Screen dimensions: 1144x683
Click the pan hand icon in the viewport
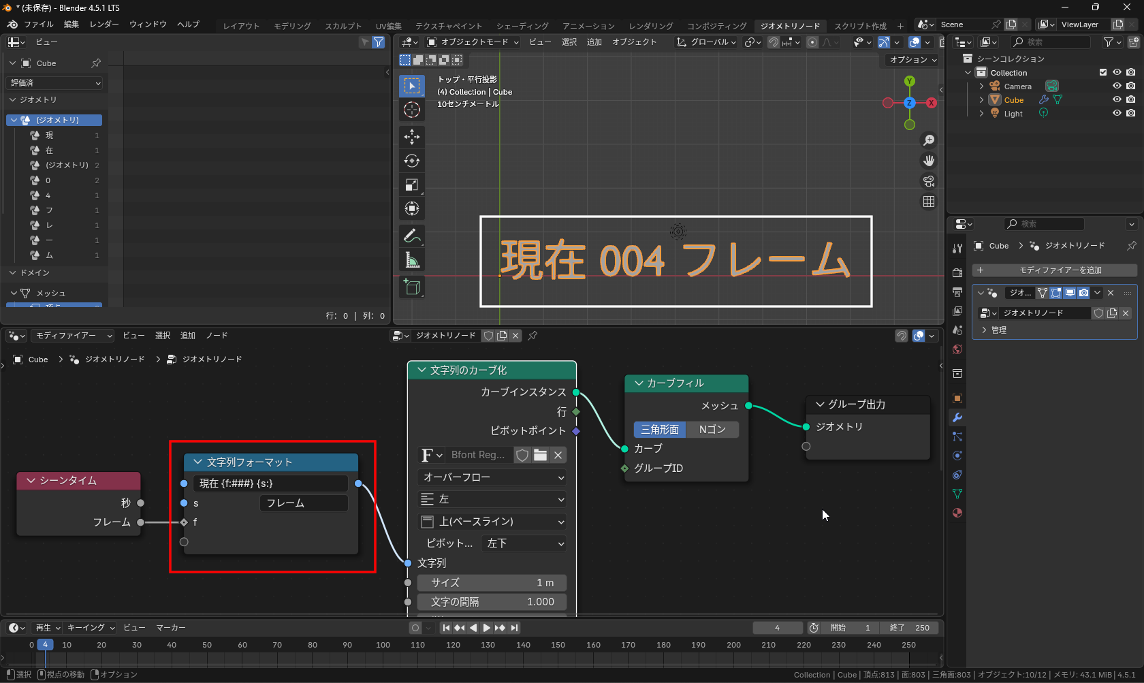[x=928, y=161]
